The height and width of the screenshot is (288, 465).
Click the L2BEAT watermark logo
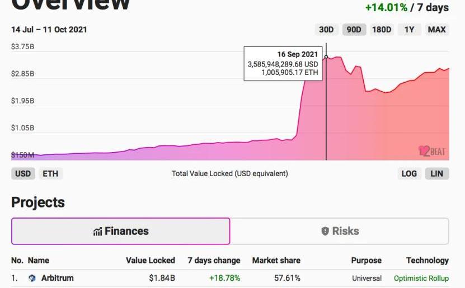point(431,150)
